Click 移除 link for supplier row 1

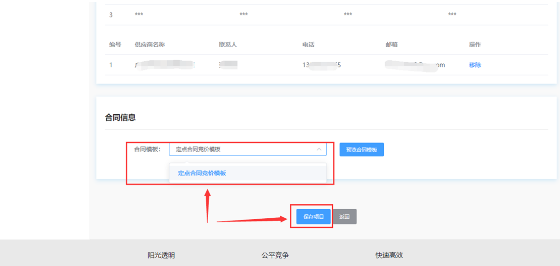coord(475,65)
